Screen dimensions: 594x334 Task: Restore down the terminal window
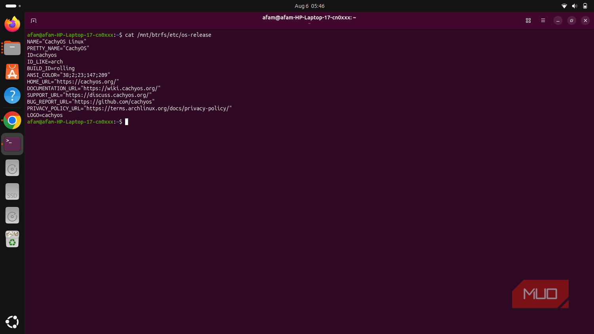point(571,21)
